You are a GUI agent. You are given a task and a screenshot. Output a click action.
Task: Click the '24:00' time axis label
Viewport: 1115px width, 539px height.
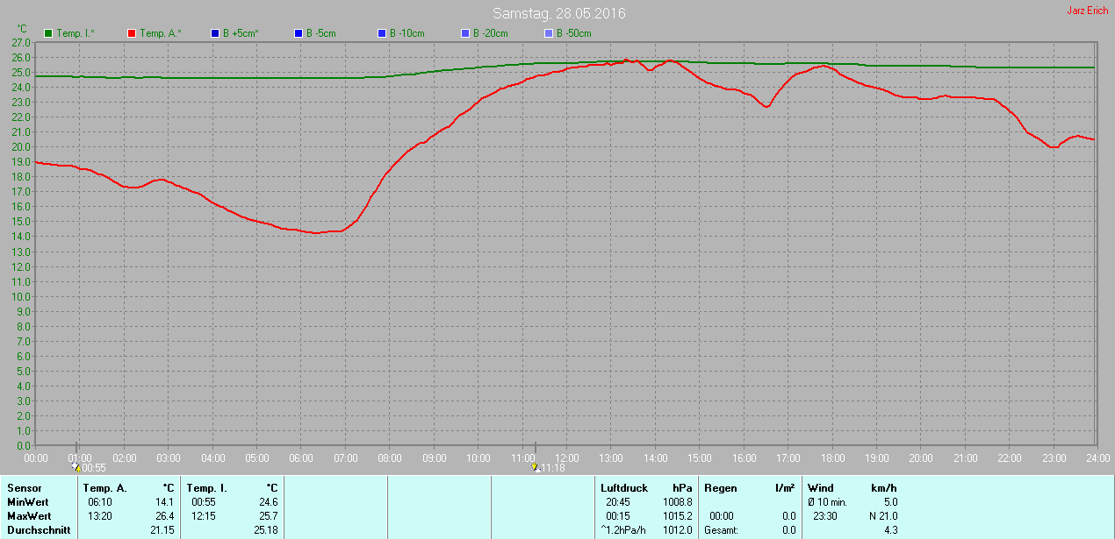(x=1097, y=457)
